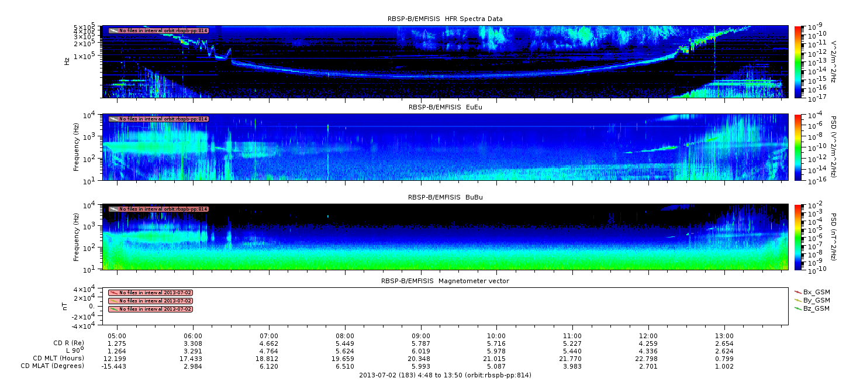Click the time range label below the axis
846x385 pixels.
coord(445,375)
